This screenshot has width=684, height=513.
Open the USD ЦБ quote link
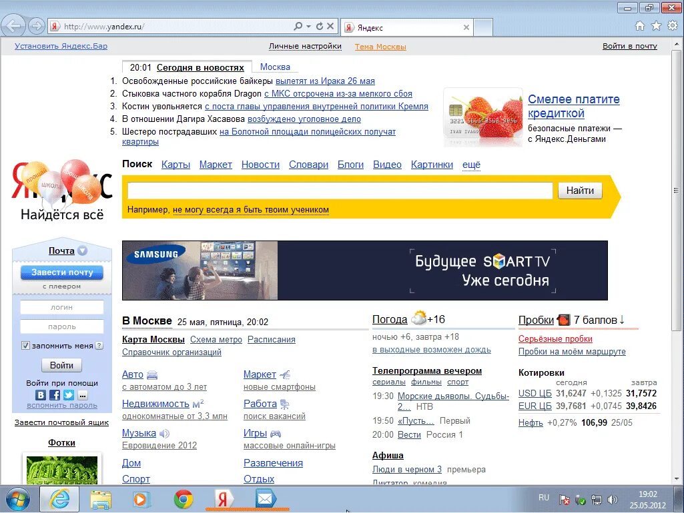(535, 393)
